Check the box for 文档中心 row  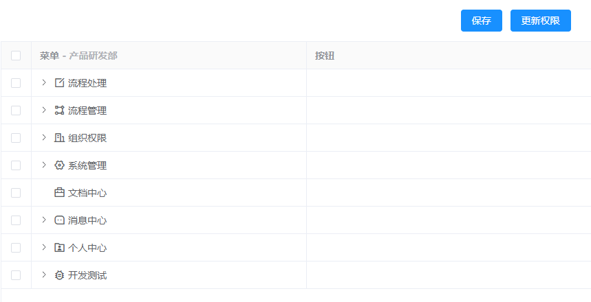(16, 193)
